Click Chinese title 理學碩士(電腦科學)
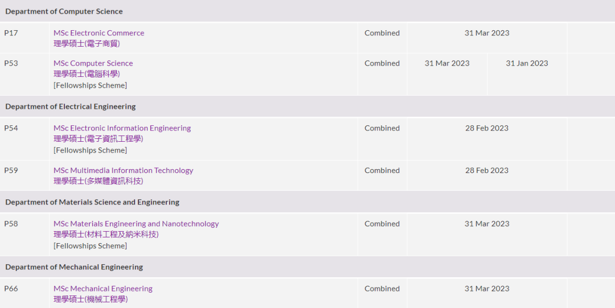 point(87,73)
